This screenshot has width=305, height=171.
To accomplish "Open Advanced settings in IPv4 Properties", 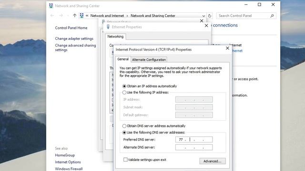I will coord(213,161).
